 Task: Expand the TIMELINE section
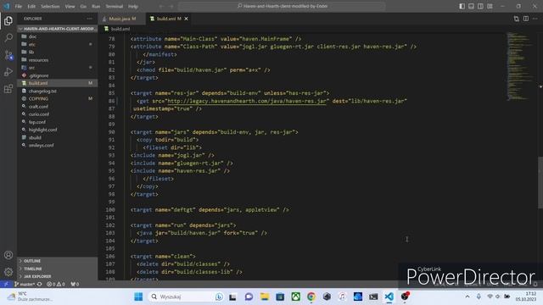(58, 269)
